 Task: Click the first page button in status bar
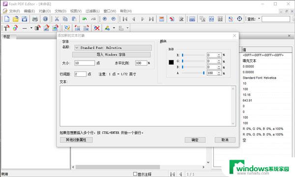[173, 174]
